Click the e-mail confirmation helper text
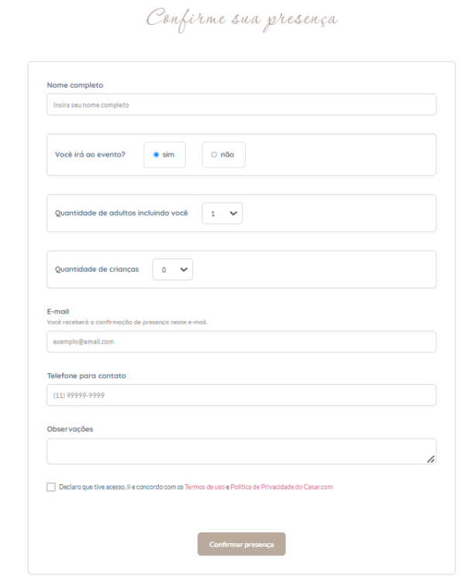Image resolution: width=465 pixels, height=582 pixels. coord(127,322)
